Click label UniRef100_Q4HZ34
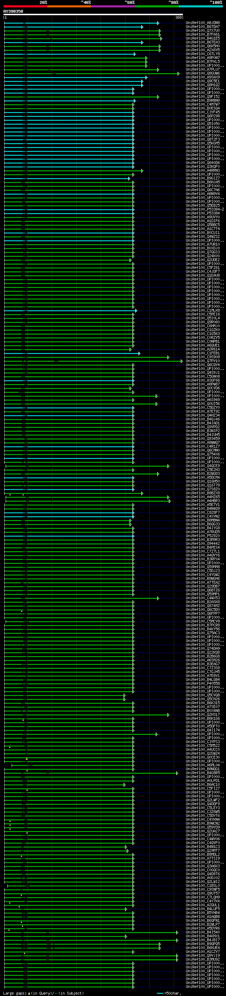Viewport: 226px width, 996px height. pos(203,415)
